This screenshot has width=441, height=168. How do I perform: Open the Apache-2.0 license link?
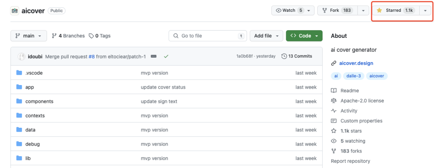pyautogui.click(x=362, y=101)
